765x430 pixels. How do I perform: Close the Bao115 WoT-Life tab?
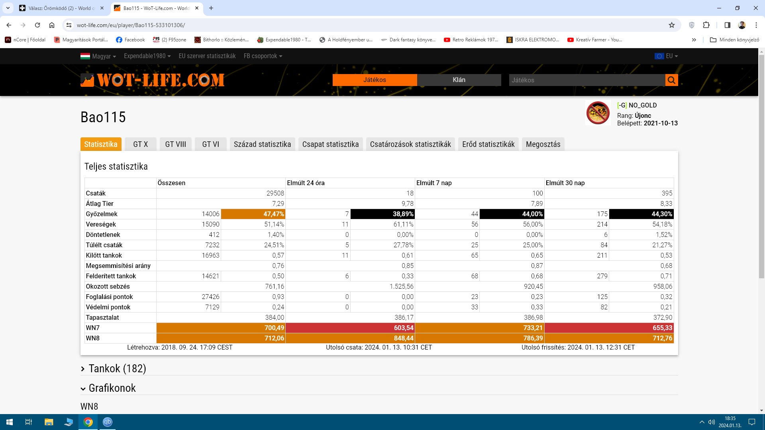point(197,8)
